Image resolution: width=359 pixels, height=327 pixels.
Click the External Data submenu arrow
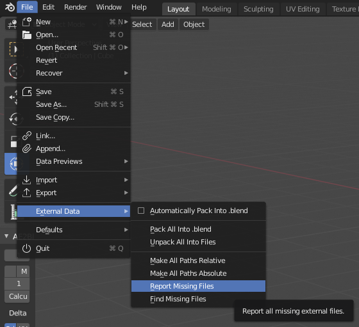pos(126,211)
